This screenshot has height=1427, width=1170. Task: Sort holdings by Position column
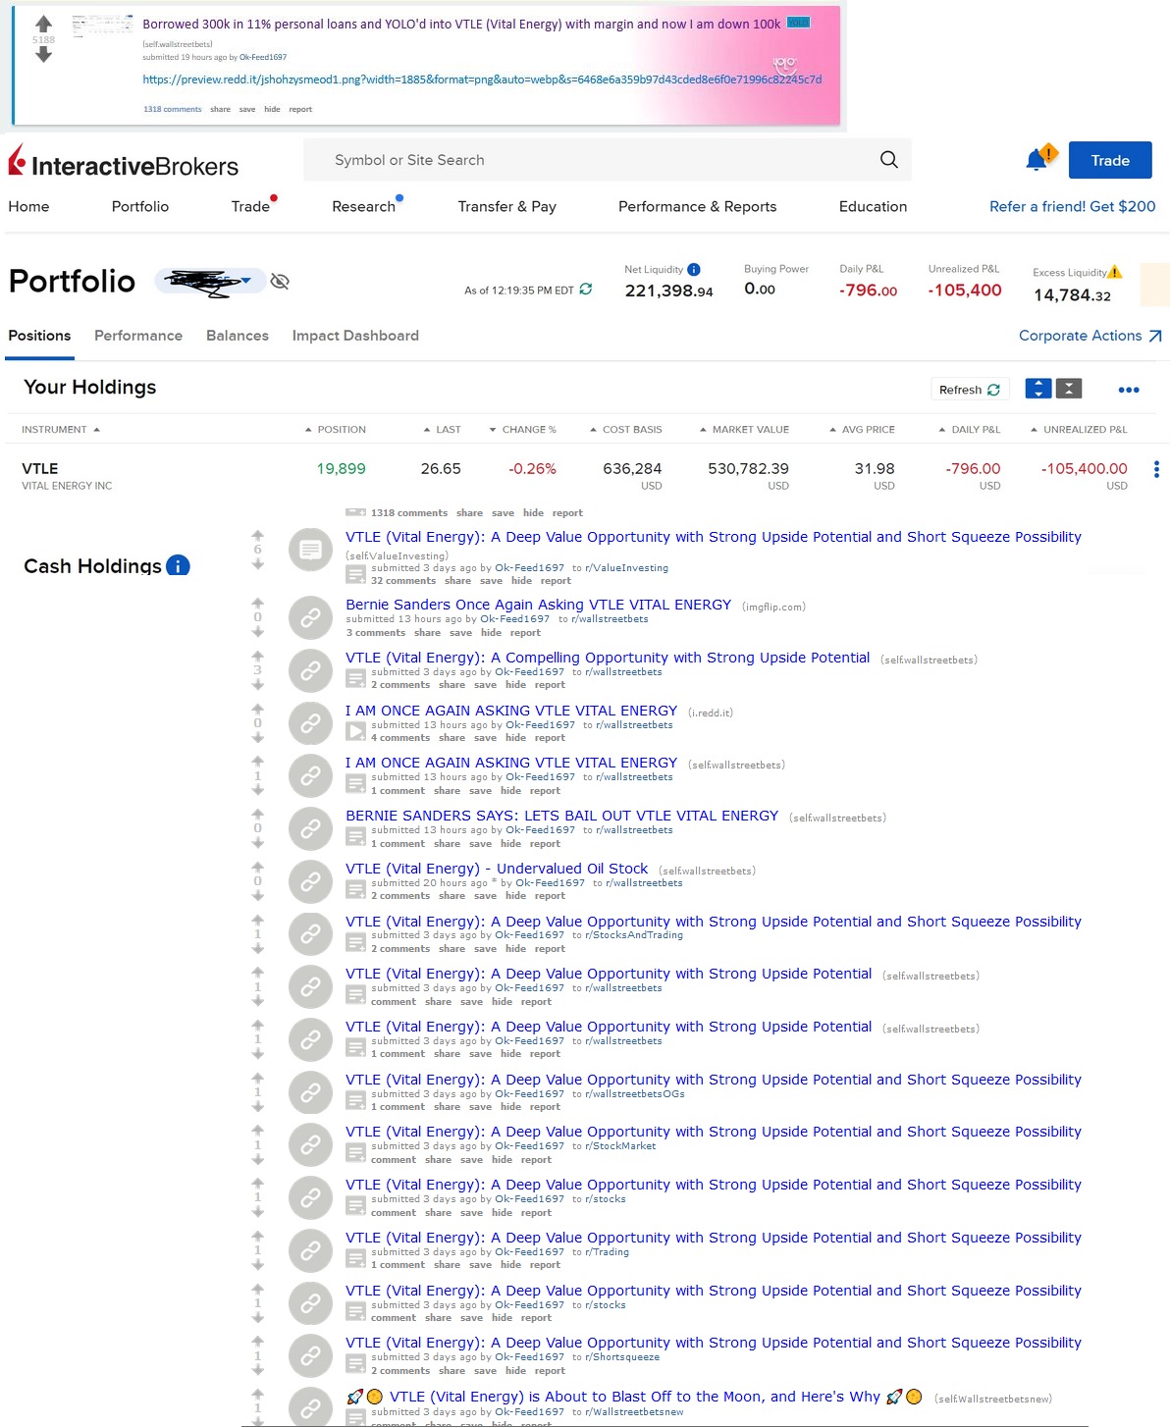tap(335, 429)
